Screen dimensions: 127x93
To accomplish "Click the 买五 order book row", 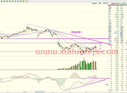I will point(118,25).
